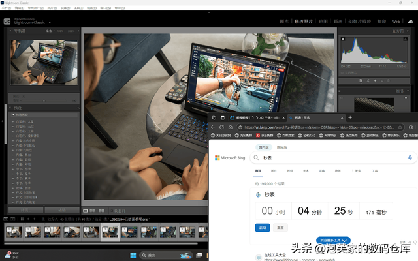Image resolution: width=418 pixels, height=261 pixels.
Task: Close the 秒表 - 搜索 browser tab
Action: click(342, 117)
